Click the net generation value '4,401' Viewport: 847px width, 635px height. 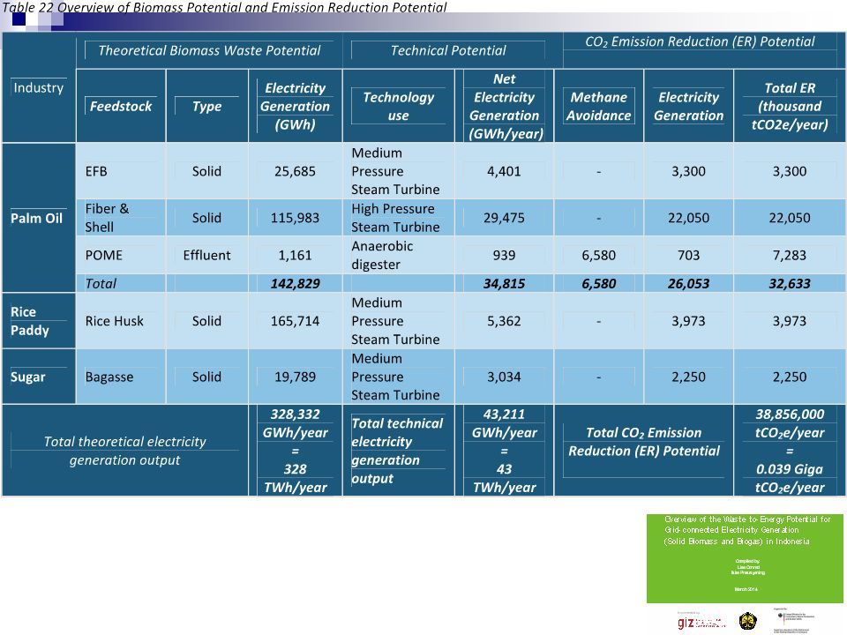pyautogui.click(x=504, y=171)
